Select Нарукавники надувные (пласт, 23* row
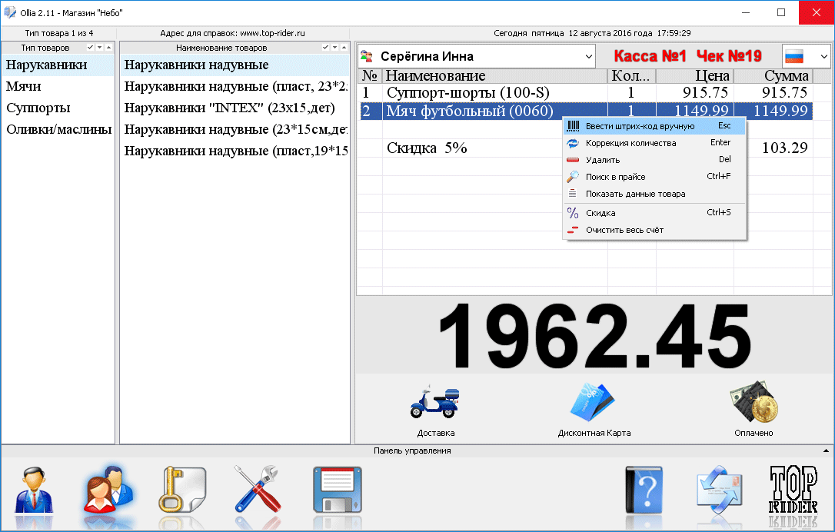The width and height of the screenshot is (835, 532). point(235,86)
